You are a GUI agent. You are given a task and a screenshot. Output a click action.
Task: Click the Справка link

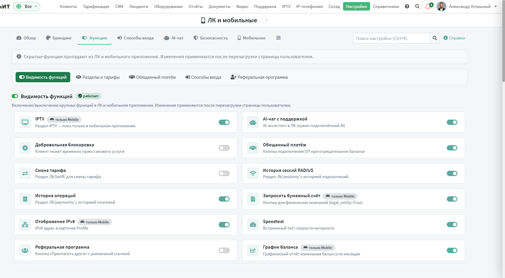[x=454, y=38]
